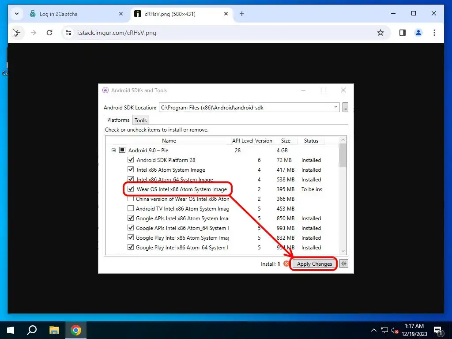Image resolution: width=452 pixels, height=339 pixels.
Task: Uncheck Google APIs Intel x86 Atom System Image
Action: 131,218
